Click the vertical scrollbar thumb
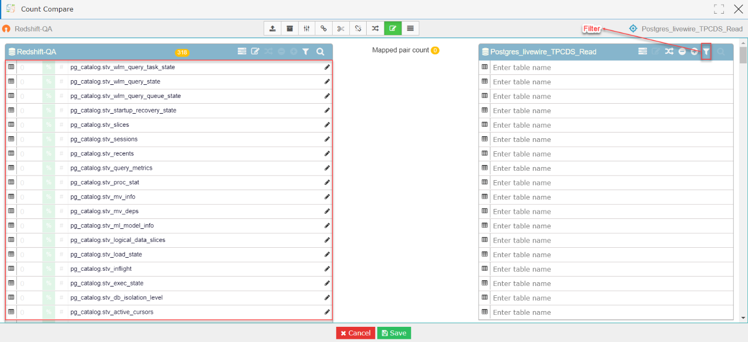Screen dimensions: 748x342 point(743,55)
